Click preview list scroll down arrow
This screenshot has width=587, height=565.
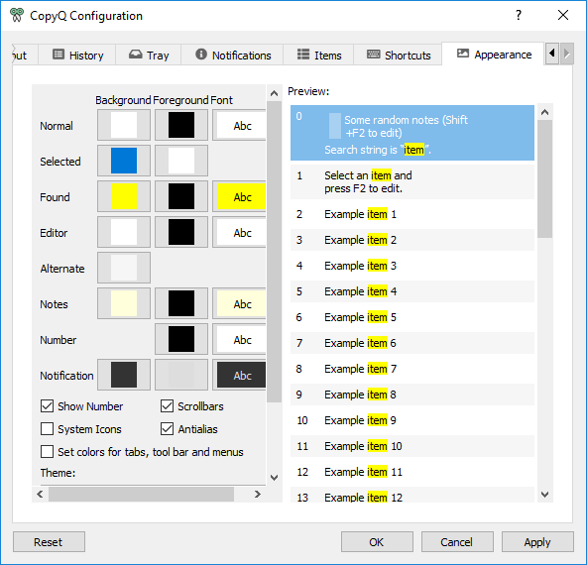[x=545, y=495]
